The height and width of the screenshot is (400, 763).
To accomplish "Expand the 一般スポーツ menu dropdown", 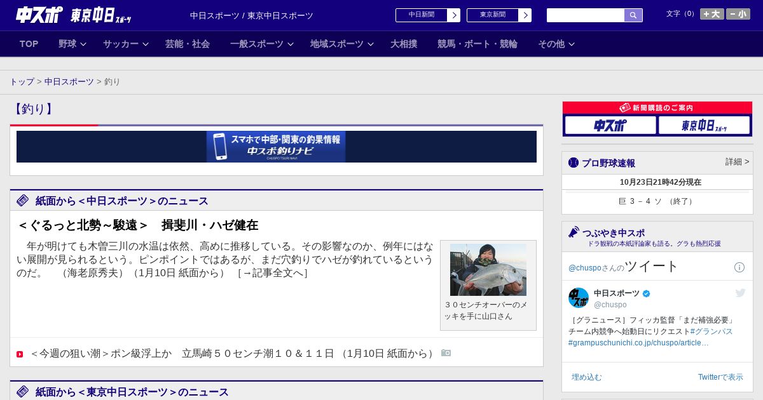I will 262,44.
